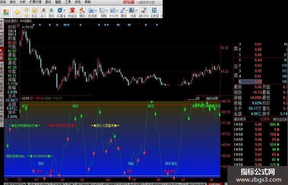Expand the 周期 period dropdown arrow

(x=107, y=10)
